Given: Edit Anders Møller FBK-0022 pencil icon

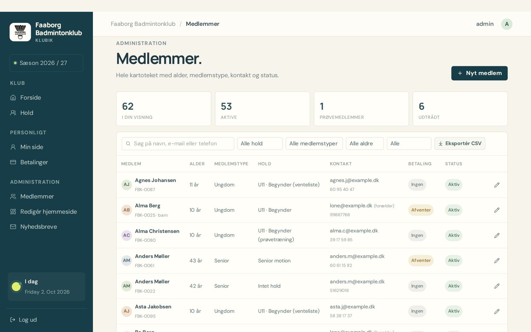Looking at the screenshot, I should point(497,286).
